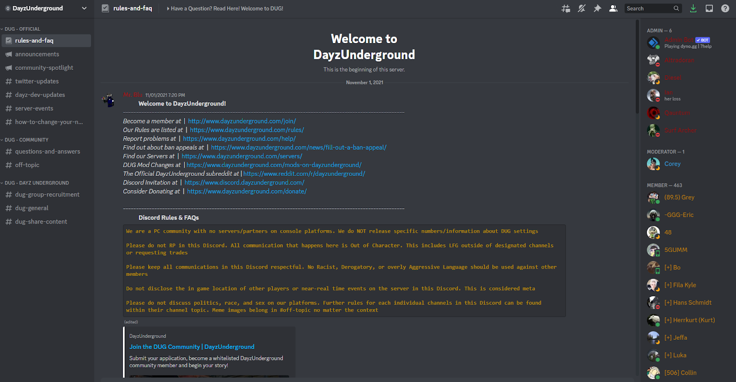The width and height of the screenshot is (736, 382).
Task: Open the mods-on-dayzunderground link
Action: (x=274, y=165)
